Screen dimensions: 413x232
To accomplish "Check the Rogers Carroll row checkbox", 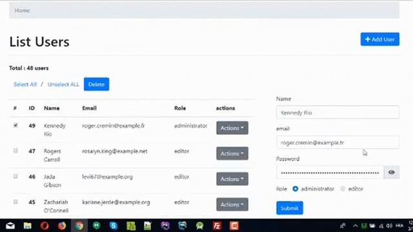I will 15,151.
